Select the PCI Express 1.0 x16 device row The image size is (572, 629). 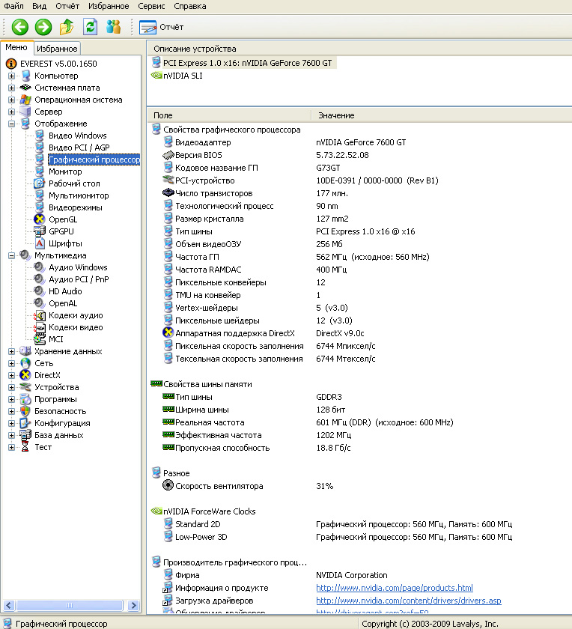pyautogui.click(x=244, y=63)
